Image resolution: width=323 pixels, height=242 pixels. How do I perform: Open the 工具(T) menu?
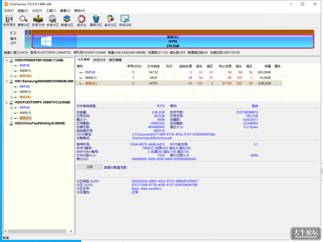[x=51, y=11]
